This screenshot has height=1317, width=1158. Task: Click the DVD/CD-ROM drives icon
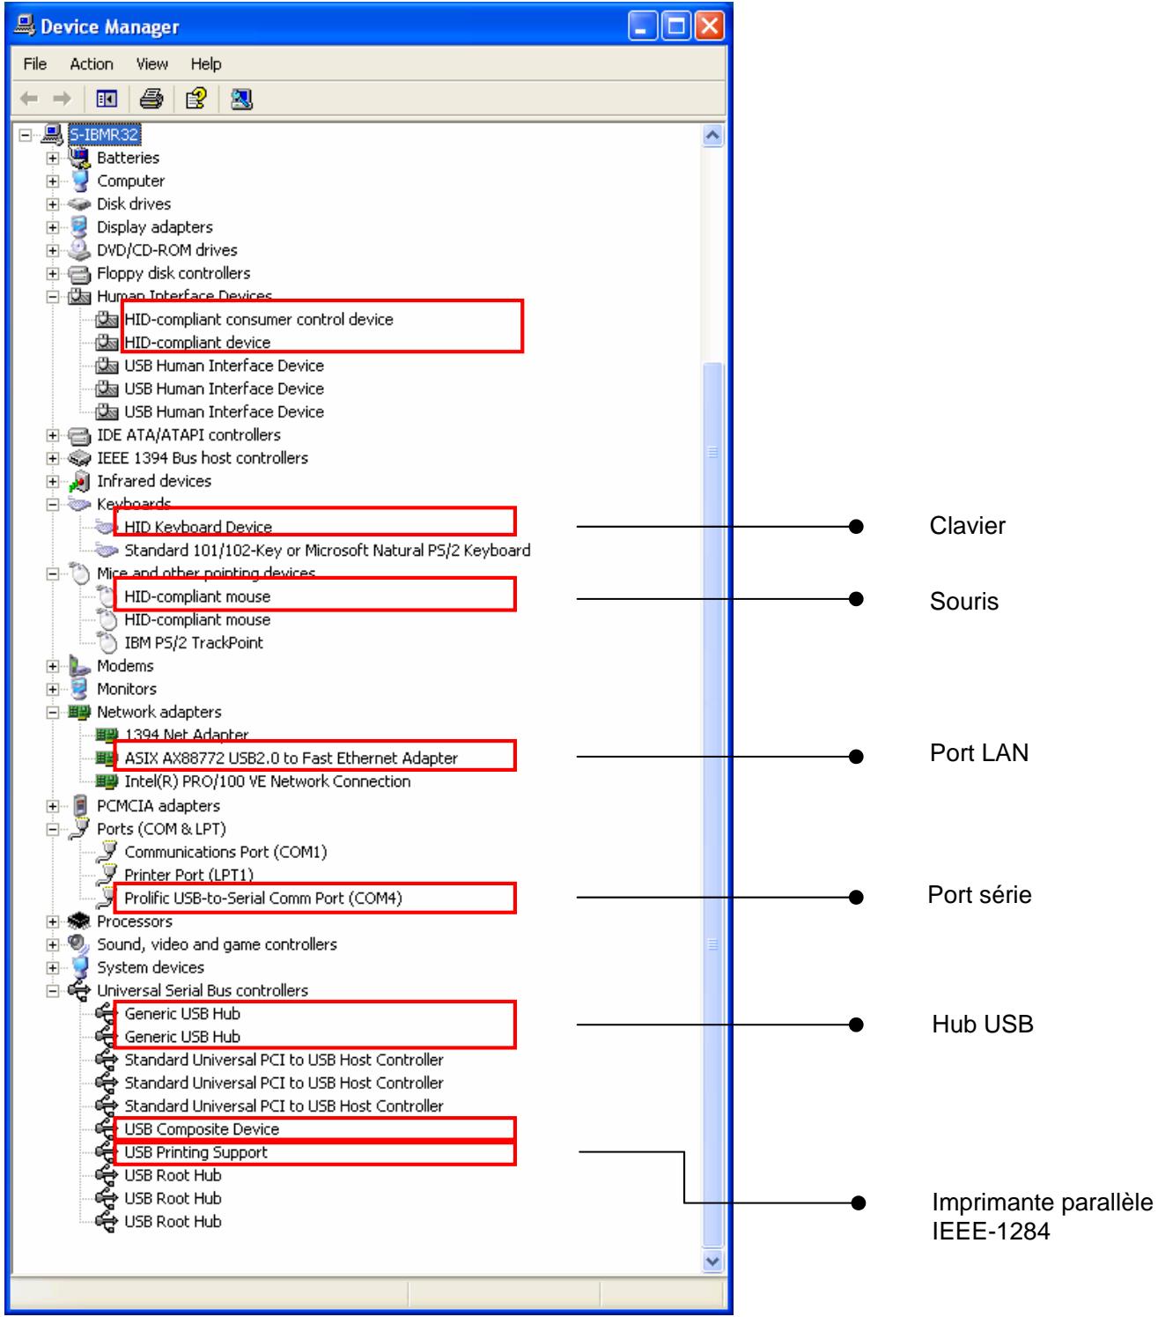tap(80, 249)
